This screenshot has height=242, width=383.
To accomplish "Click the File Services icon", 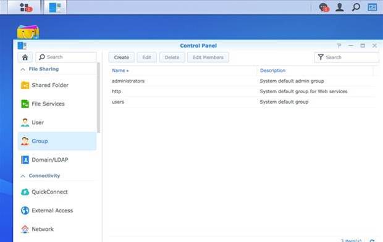I will (25, 104).
